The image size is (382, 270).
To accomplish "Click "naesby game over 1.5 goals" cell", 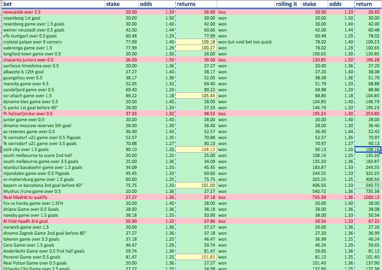I will click(x=53, y=215).
